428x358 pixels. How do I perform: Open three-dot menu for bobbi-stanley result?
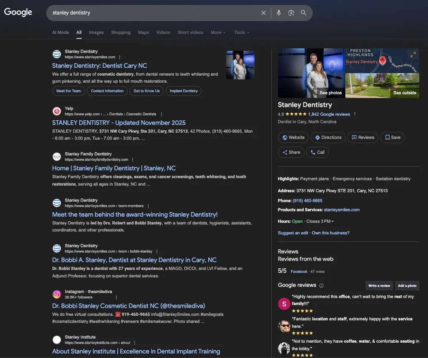click(157, 251)
